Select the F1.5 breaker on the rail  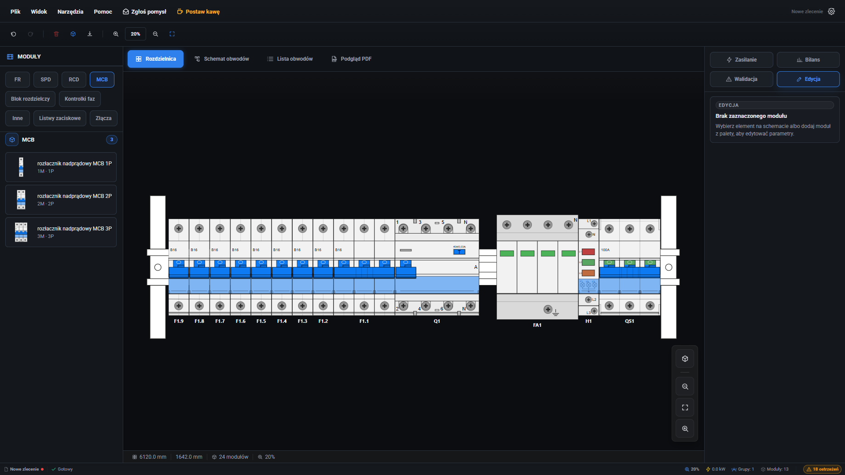(x=261, y=267)
